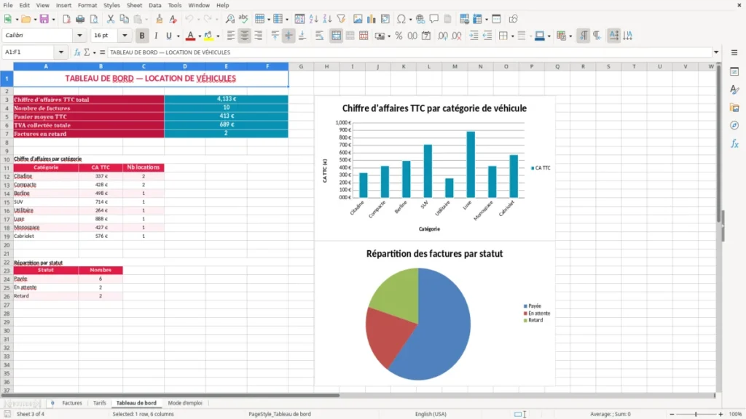The height and width of the screenshot is (419, 746).
Task: Open the Data menu
Action: coord(154,5)
